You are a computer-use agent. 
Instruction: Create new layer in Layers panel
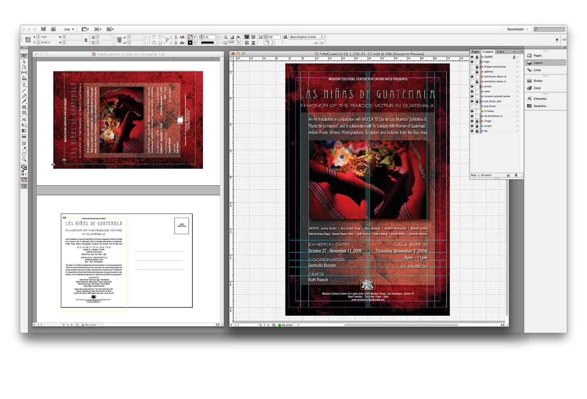508,175
